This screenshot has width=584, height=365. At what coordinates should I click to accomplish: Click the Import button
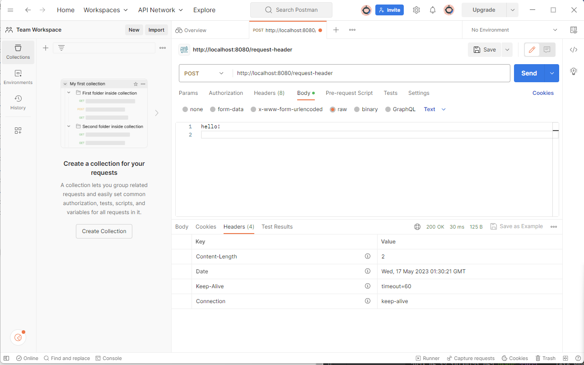(156, 30)
